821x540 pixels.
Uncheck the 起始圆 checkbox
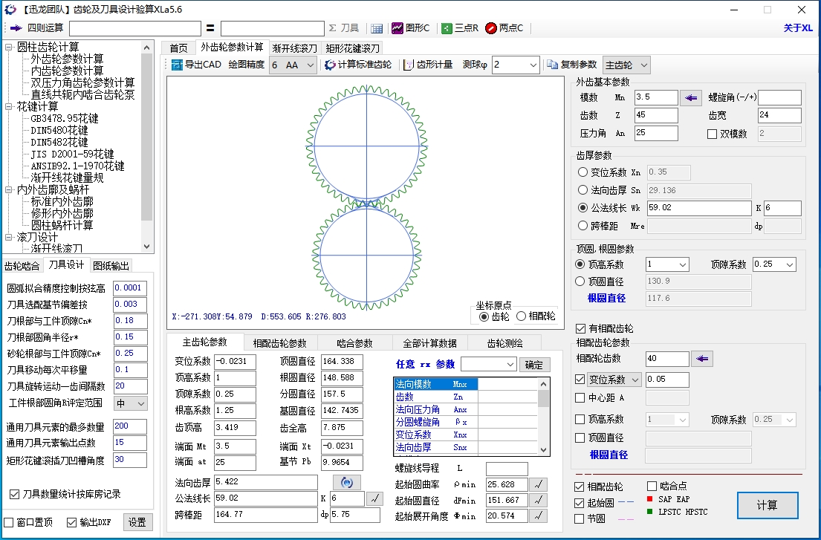(579, 503)
